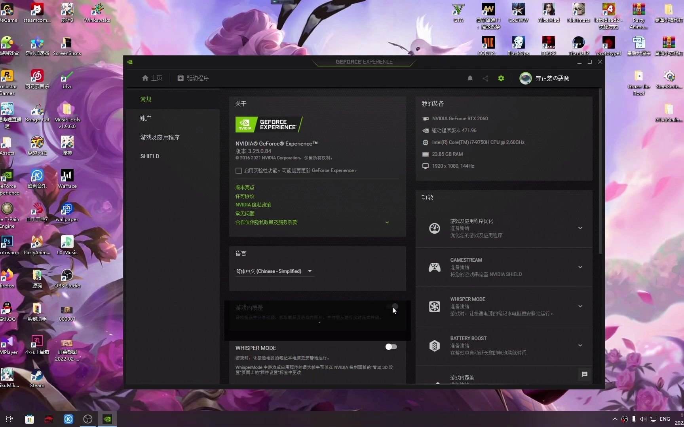Image resolution: width=684 pixels, height=427 pixels.
Task: Open the Steam desktop shortcut
Action: 37,378
